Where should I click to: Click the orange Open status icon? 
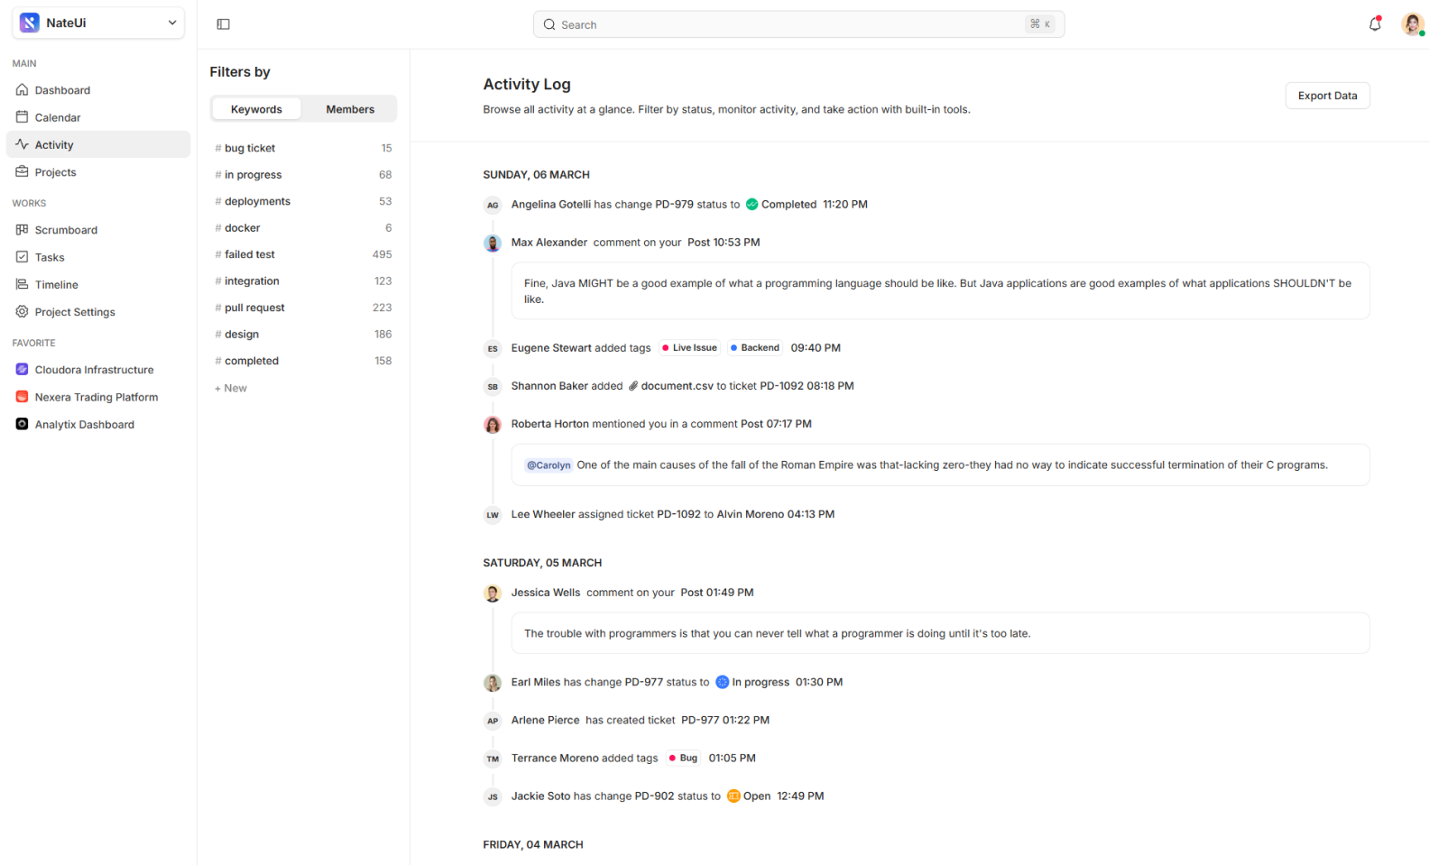pos(733,796)
